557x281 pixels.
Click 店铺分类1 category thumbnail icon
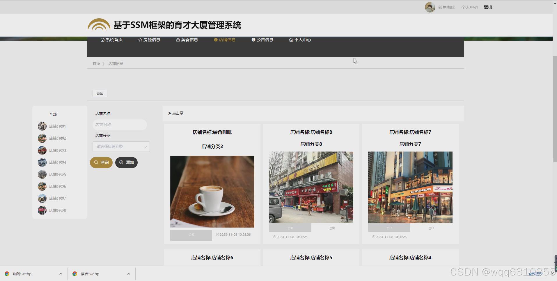42,126
